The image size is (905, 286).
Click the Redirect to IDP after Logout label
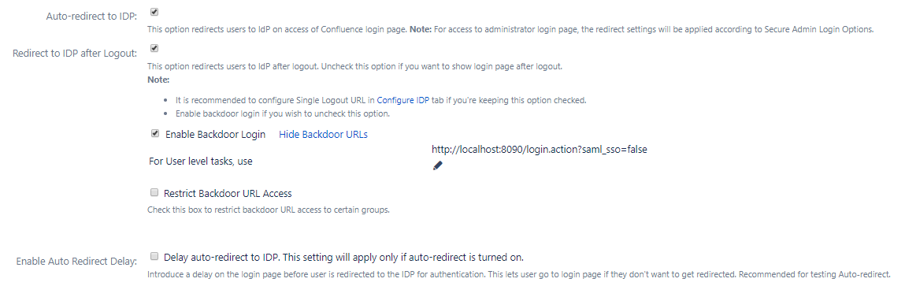tap(75, 54)
